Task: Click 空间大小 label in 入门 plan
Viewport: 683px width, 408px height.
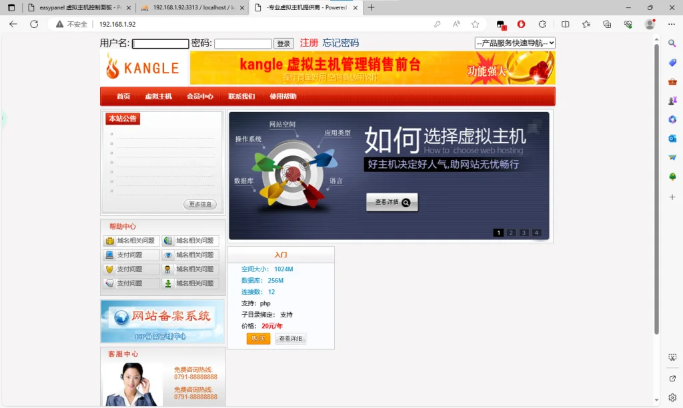Action: (255, 269)
